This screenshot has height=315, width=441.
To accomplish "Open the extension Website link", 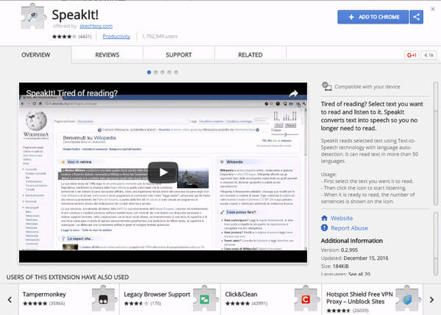I will point(342,218).
